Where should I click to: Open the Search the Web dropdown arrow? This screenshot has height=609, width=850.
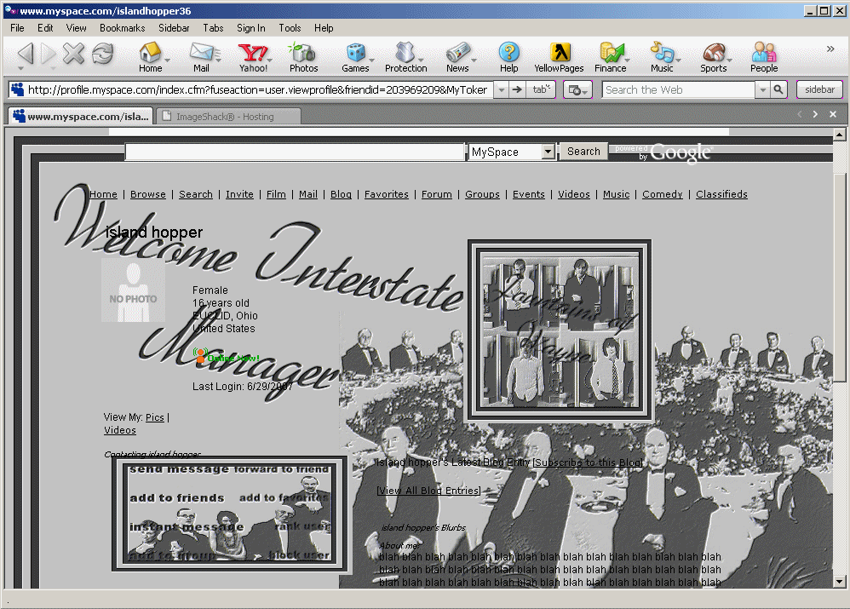[763, 89]
